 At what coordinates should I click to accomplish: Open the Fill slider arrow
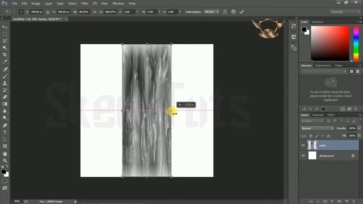[359, 136]
